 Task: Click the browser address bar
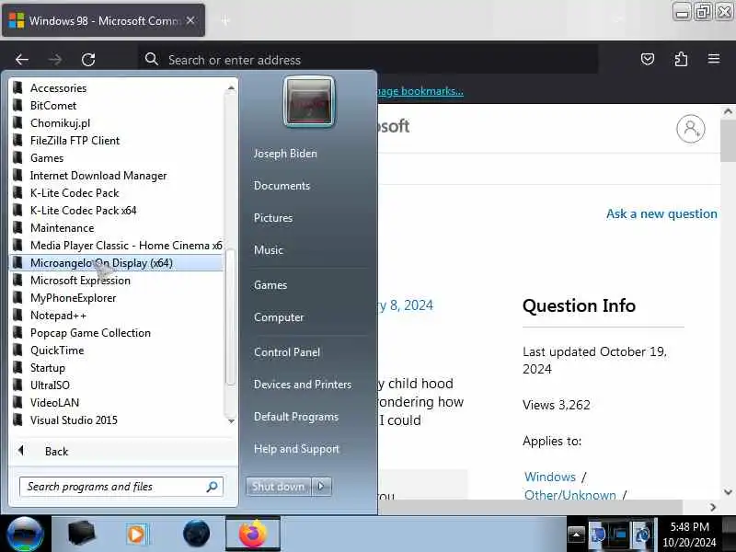369,60
